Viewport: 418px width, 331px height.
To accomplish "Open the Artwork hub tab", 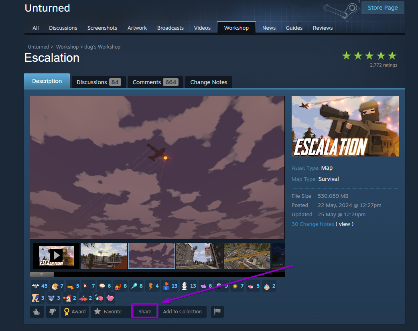I will point(137,28).
